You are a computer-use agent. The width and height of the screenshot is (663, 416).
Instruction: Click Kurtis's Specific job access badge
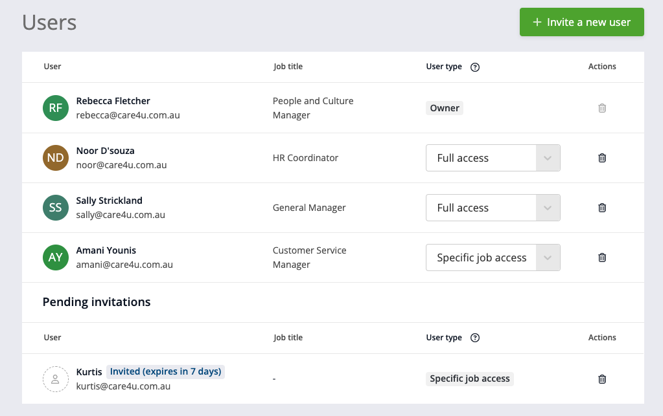click(470, 378)
